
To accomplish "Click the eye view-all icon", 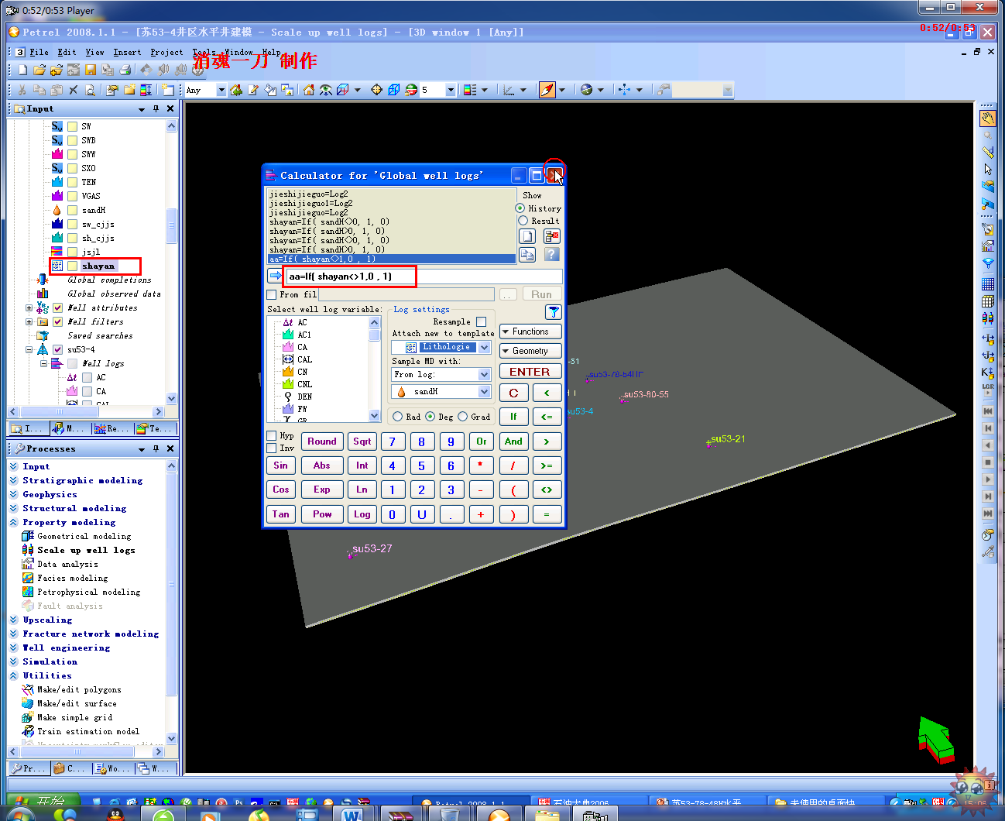I will pos(326,90).
